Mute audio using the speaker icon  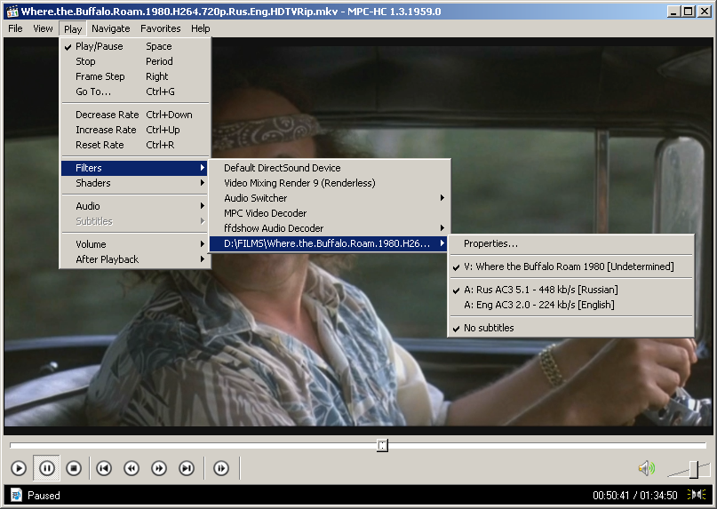[x=646, y=468]
